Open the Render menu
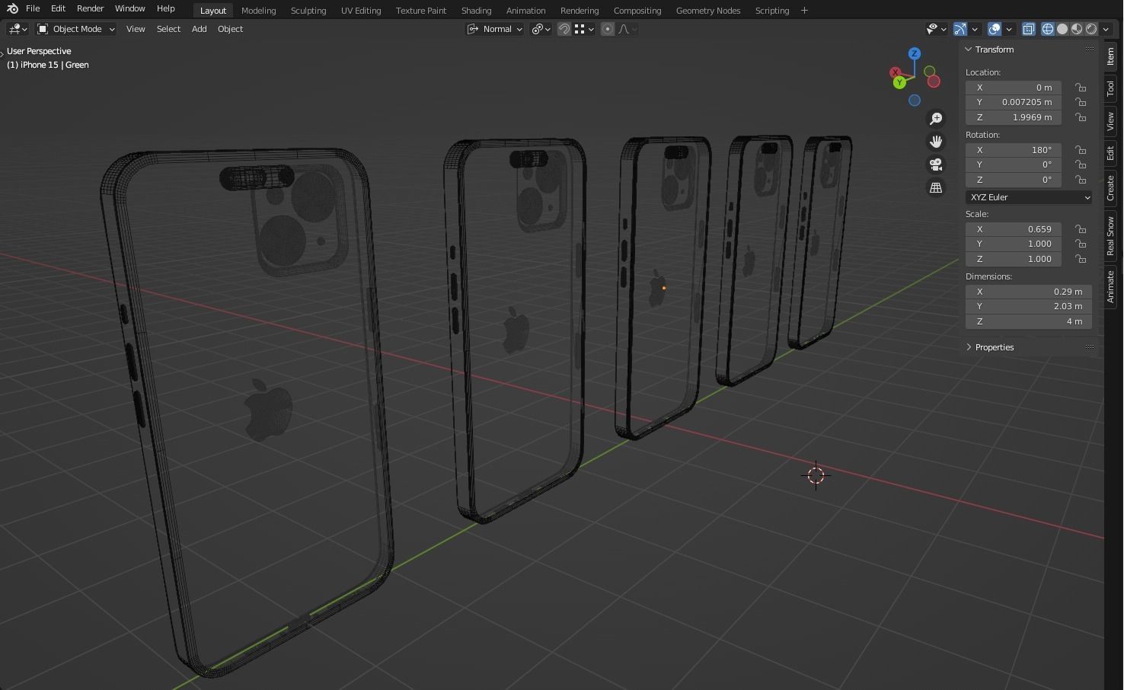 tap(90, 8)
